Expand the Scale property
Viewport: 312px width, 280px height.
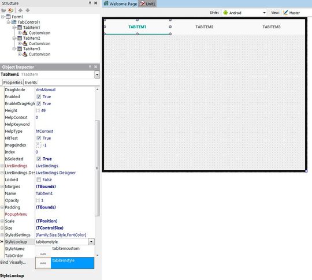[x=2, y=221]
